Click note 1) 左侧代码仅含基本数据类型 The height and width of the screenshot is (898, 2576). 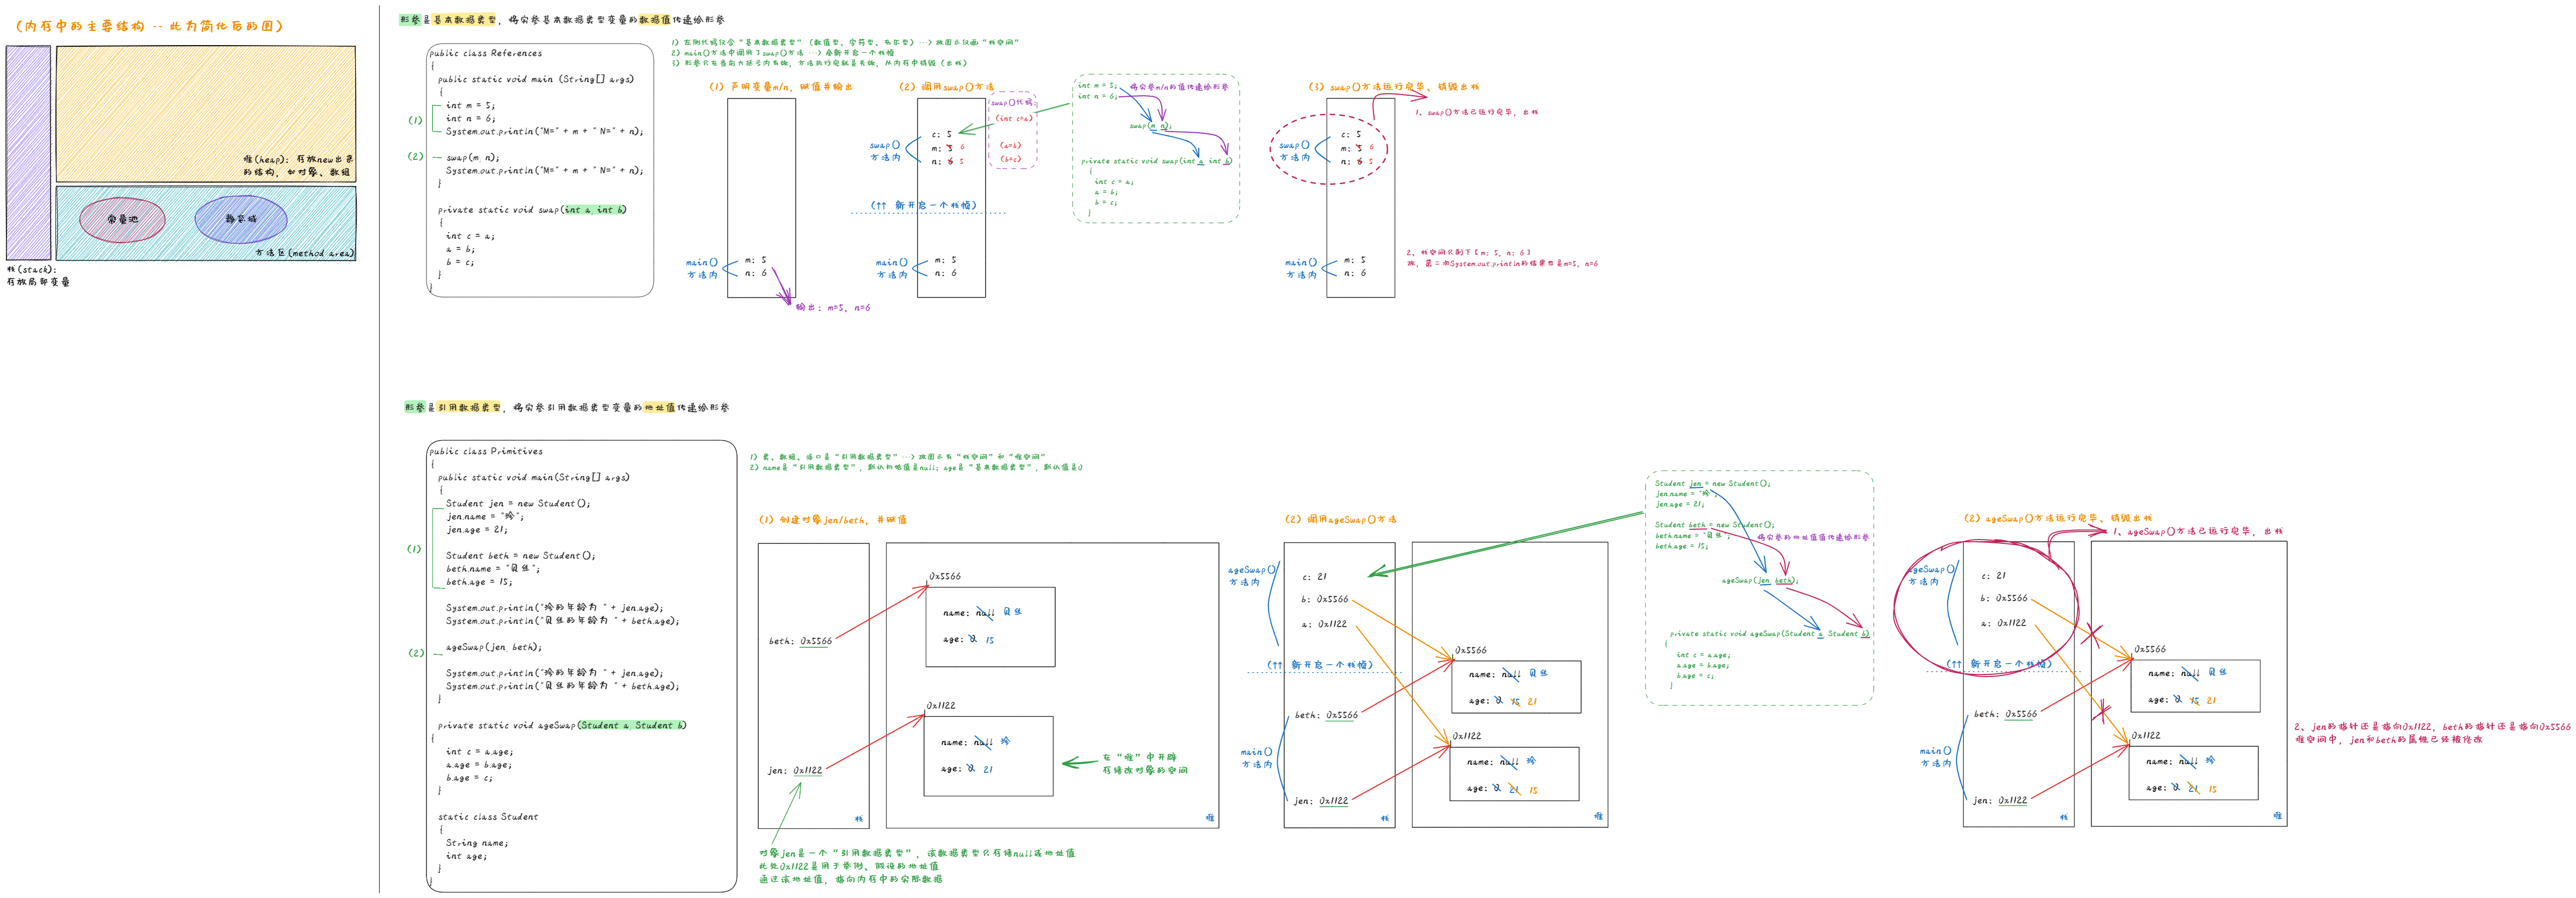point(845,42)
